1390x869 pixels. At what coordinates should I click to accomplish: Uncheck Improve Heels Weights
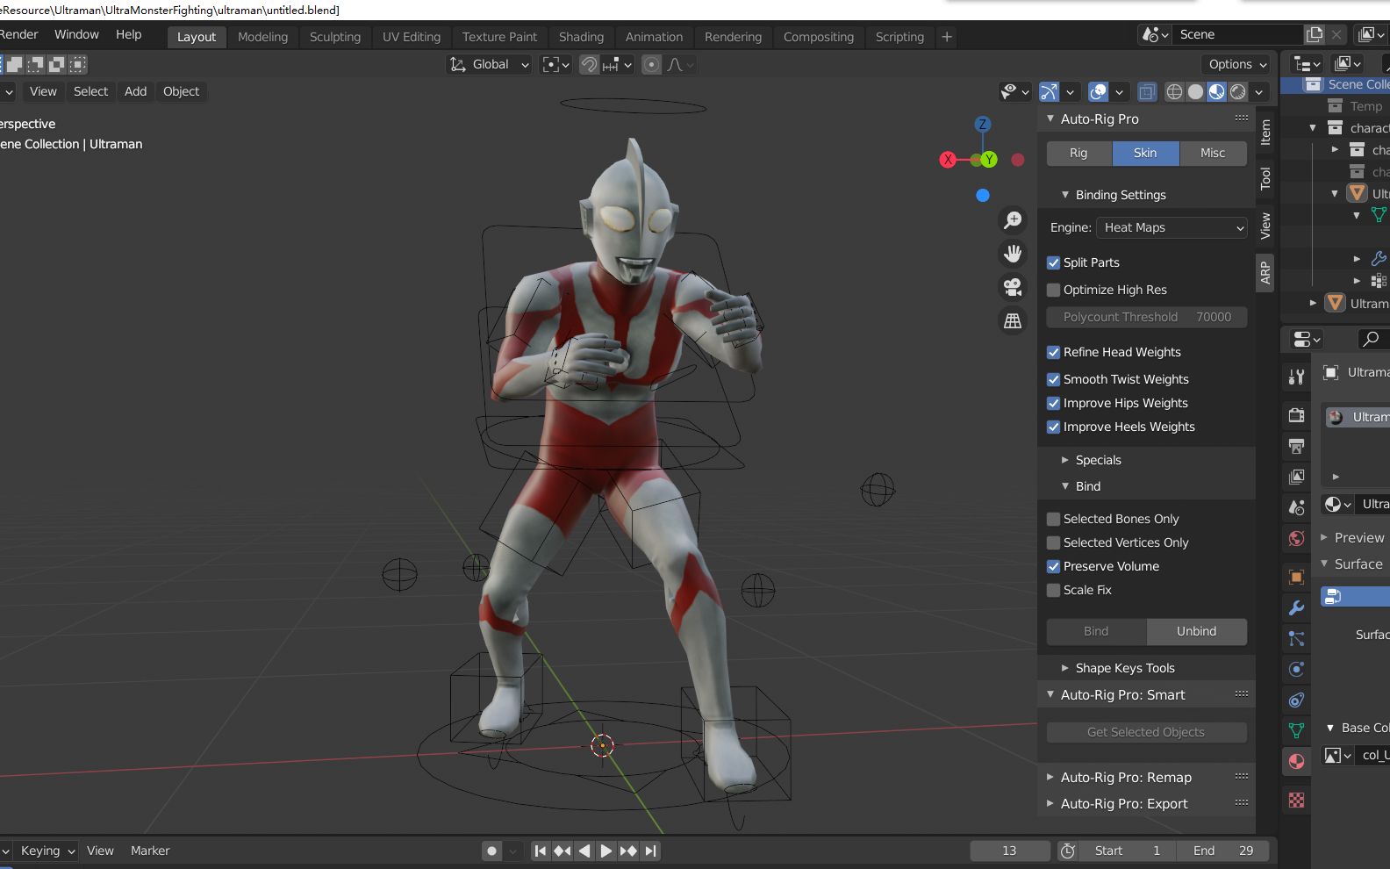click(1053, 427)
